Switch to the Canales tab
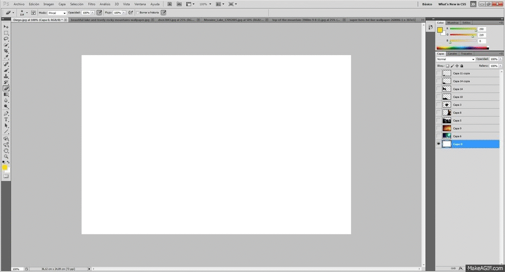The width and height of the screenshot is (505, 272). 452,54
